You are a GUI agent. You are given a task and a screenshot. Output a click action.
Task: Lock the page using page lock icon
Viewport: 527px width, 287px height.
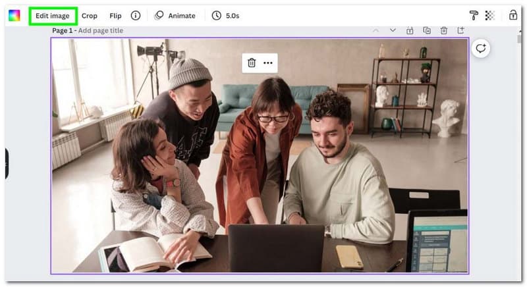tap(410, 30)
